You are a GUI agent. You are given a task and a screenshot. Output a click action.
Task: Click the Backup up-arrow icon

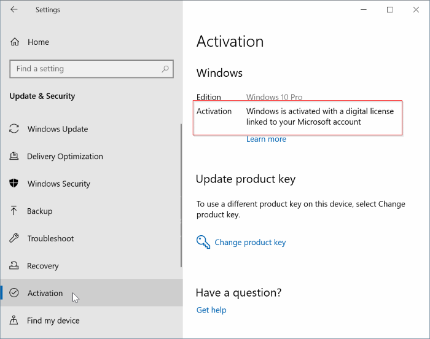tap(14, 211)
